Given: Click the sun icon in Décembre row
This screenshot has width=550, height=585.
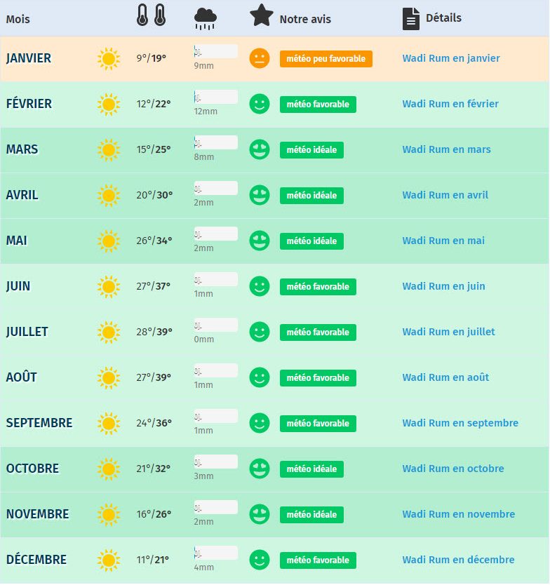Looking at the screenshot, I should [x=109, y=560].
